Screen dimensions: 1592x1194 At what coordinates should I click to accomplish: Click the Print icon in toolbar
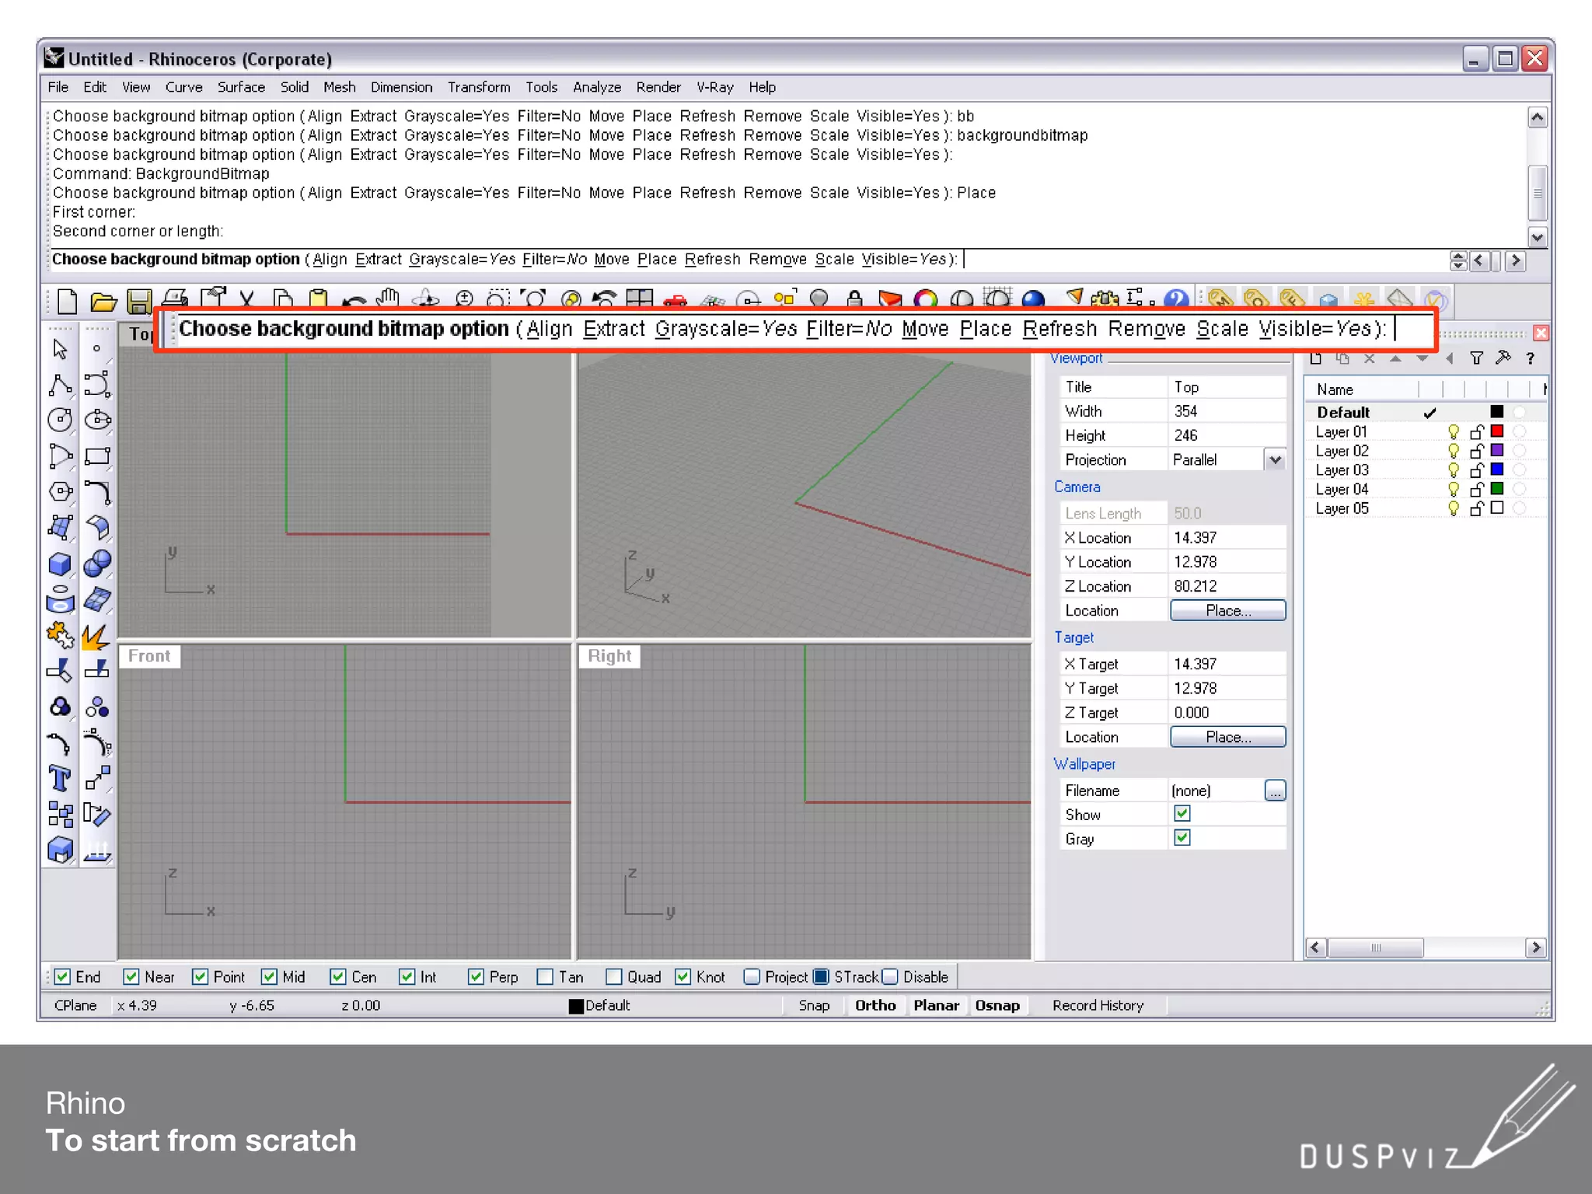[x=176, y=299]
